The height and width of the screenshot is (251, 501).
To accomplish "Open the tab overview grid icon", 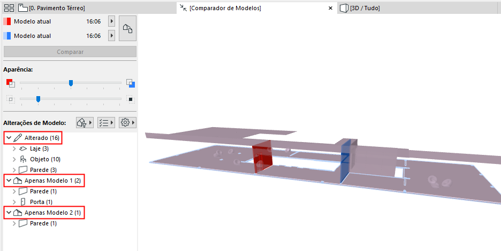I will (9, 8).
